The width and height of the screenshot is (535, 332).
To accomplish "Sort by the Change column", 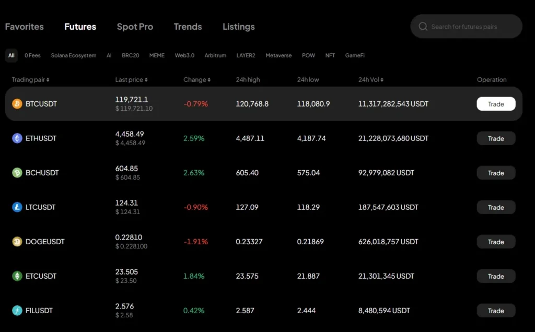I will tap(197, 80).
